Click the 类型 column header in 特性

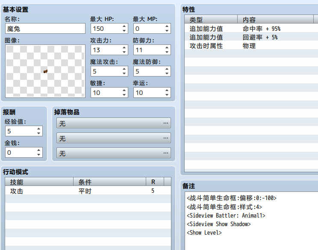(x=211, y=20)
